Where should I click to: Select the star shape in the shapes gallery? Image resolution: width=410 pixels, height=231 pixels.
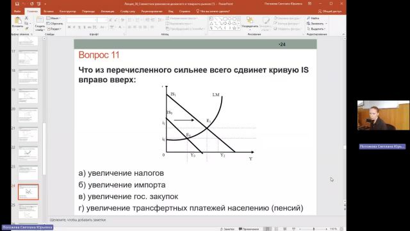pyautogui.click(x=234, y=28)
